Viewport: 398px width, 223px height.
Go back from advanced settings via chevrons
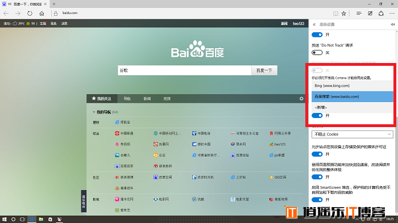click(x=314, y=24)
